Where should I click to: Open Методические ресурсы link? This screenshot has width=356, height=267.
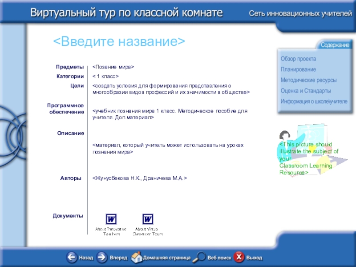point(308,80)
